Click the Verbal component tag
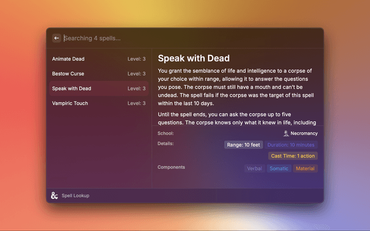 point(254,169)
